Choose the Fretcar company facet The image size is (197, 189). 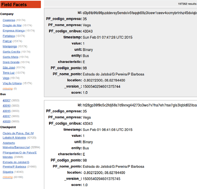(7, 41)
